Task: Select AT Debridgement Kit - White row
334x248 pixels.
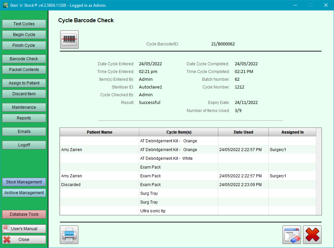Action: coord(188,158)
